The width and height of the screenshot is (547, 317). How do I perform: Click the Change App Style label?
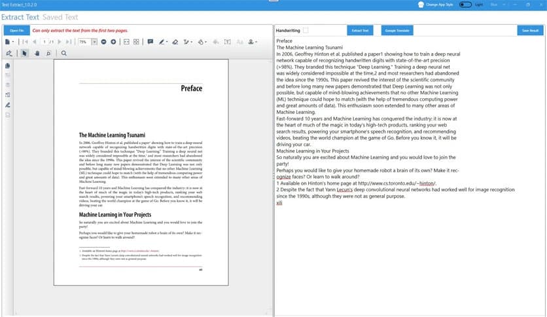click(440, 5)
